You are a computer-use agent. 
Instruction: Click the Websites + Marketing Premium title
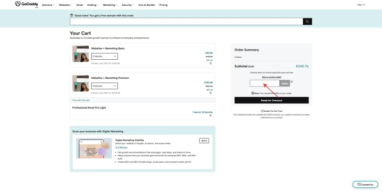click(x=110, y=78)
